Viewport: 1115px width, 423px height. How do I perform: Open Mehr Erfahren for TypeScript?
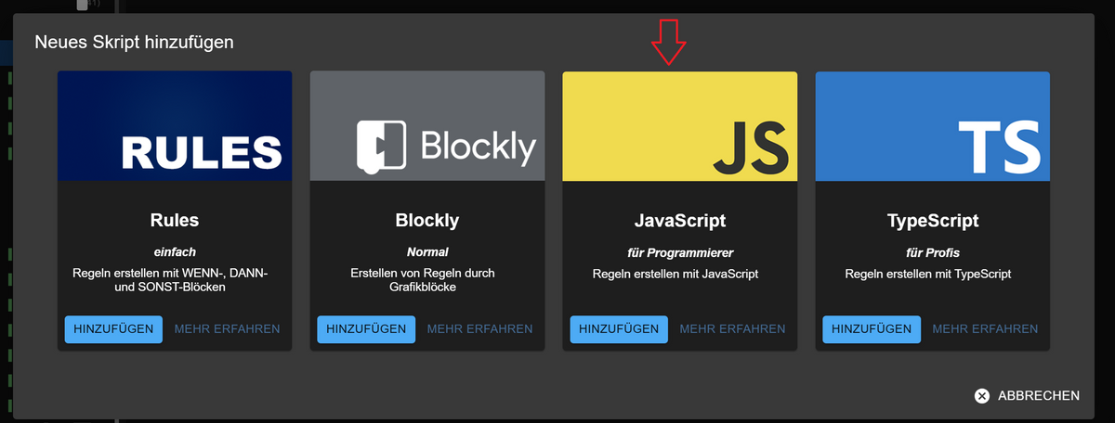click(985, 329)
